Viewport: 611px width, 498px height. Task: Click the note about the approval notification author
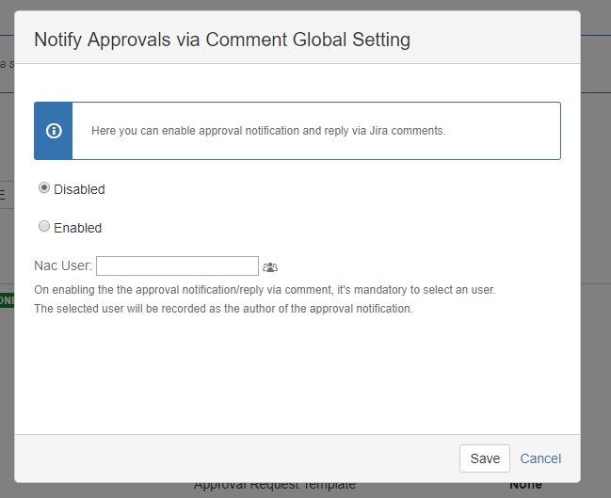click(223, 309)
